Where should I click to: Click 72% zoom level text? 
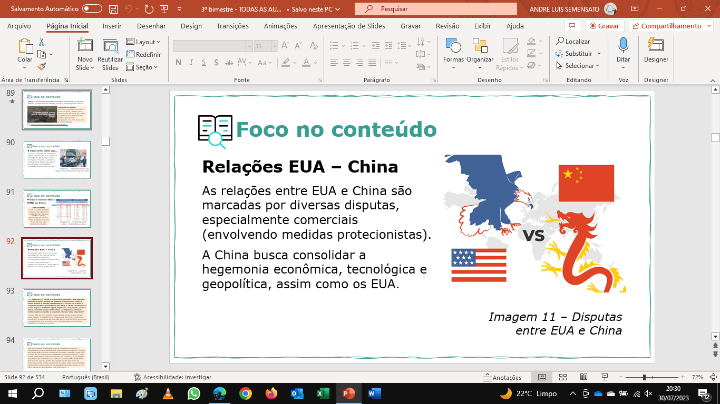(x=698, y=378)
